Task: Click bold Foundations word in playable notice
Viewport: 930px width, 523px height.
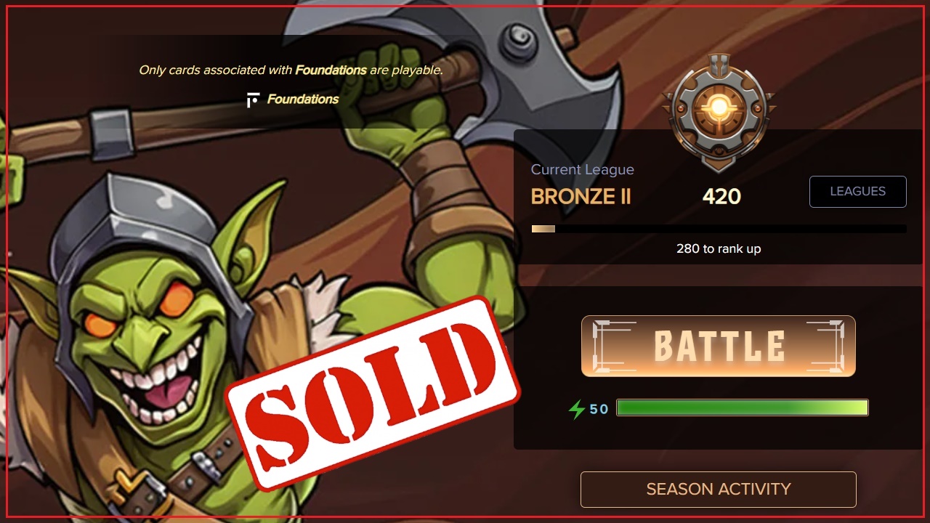Action: click(x=331, y=70)
